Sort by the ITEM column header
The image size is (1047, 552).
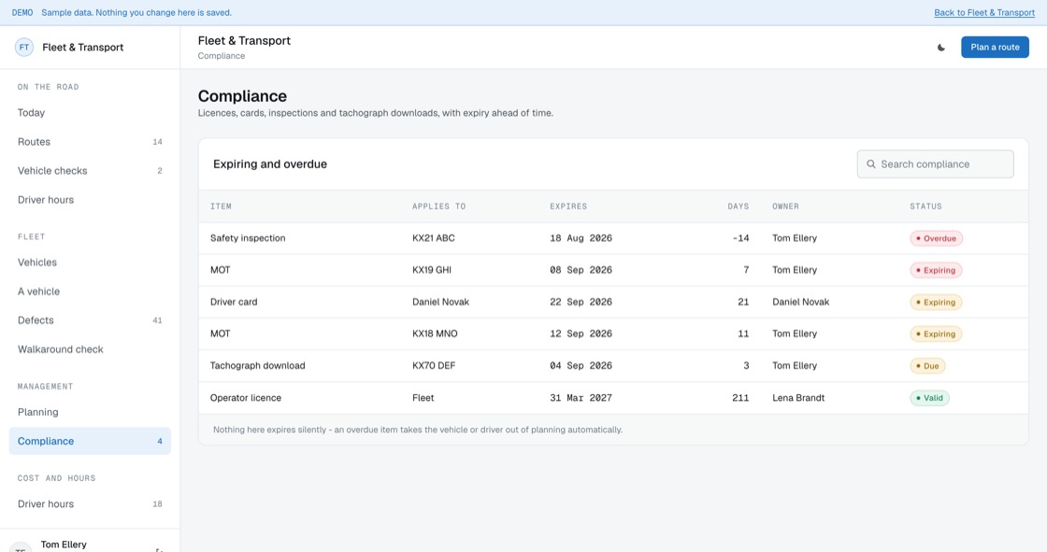tap(221, 206)
